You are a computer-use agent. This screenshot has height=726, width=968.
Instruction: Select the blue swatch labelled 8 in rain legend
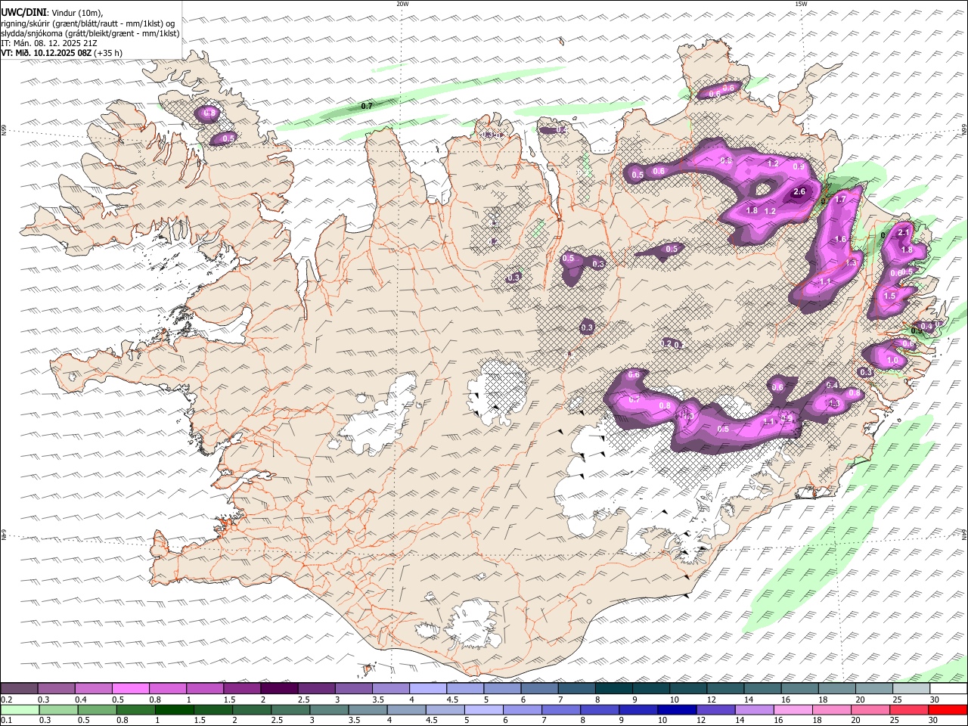click(599, 710)
